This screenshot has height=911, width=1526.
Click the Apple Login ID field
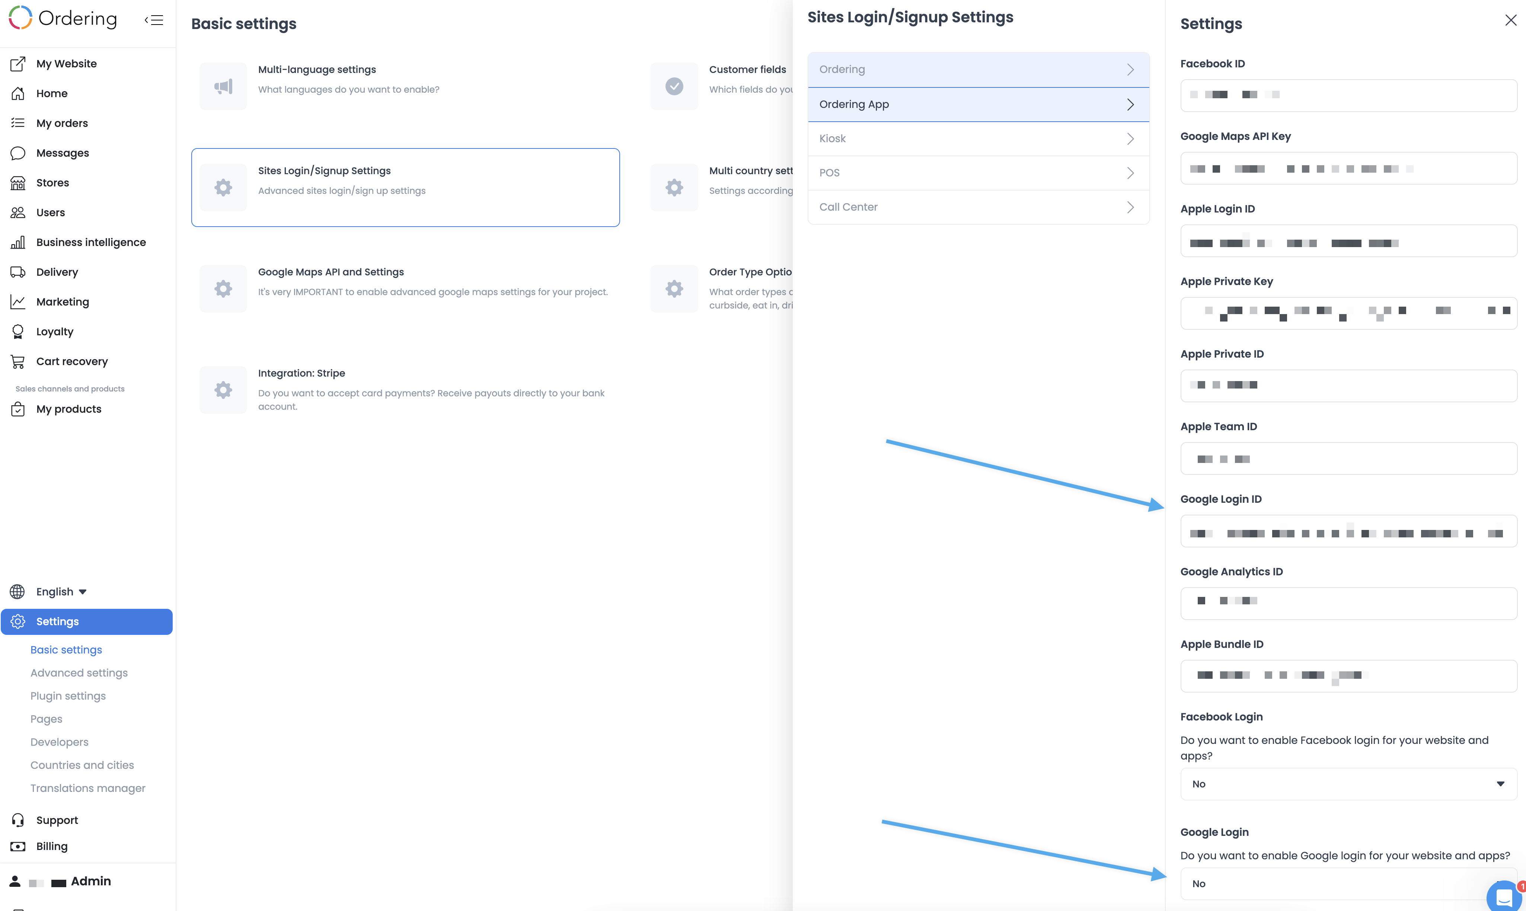[x=1348, y=241]
